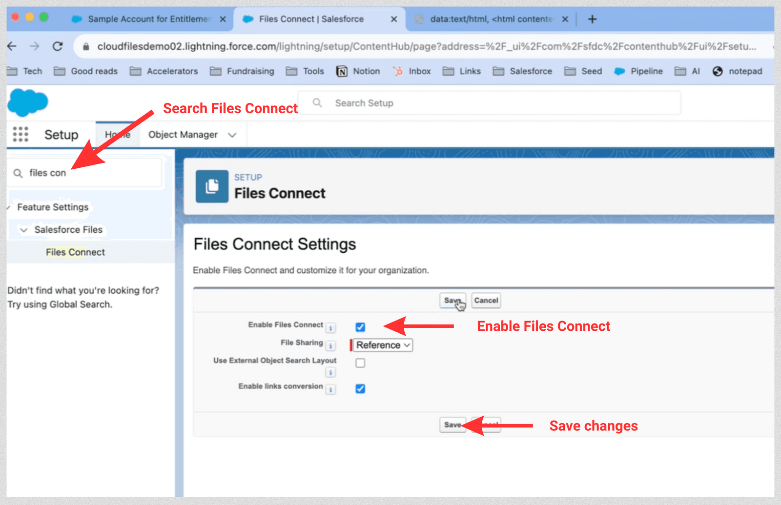The height and width of the screenshot is (505, 781).
Task: Click the Cancel button
Action: tap(486, 300)
